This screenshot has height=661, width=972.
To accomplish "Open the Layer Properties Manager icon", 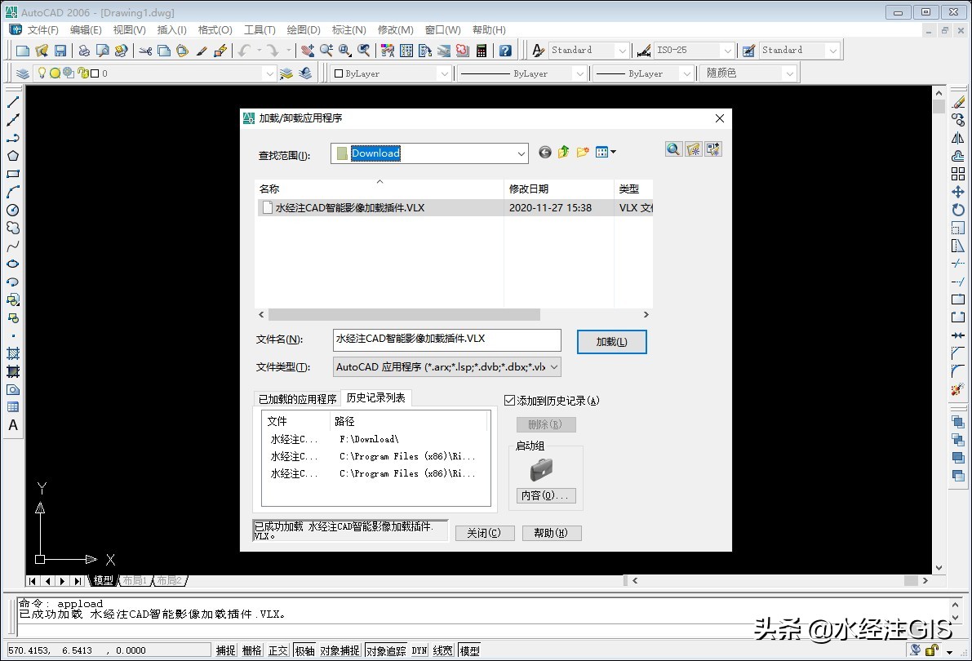I will click(x=22, y=73).
